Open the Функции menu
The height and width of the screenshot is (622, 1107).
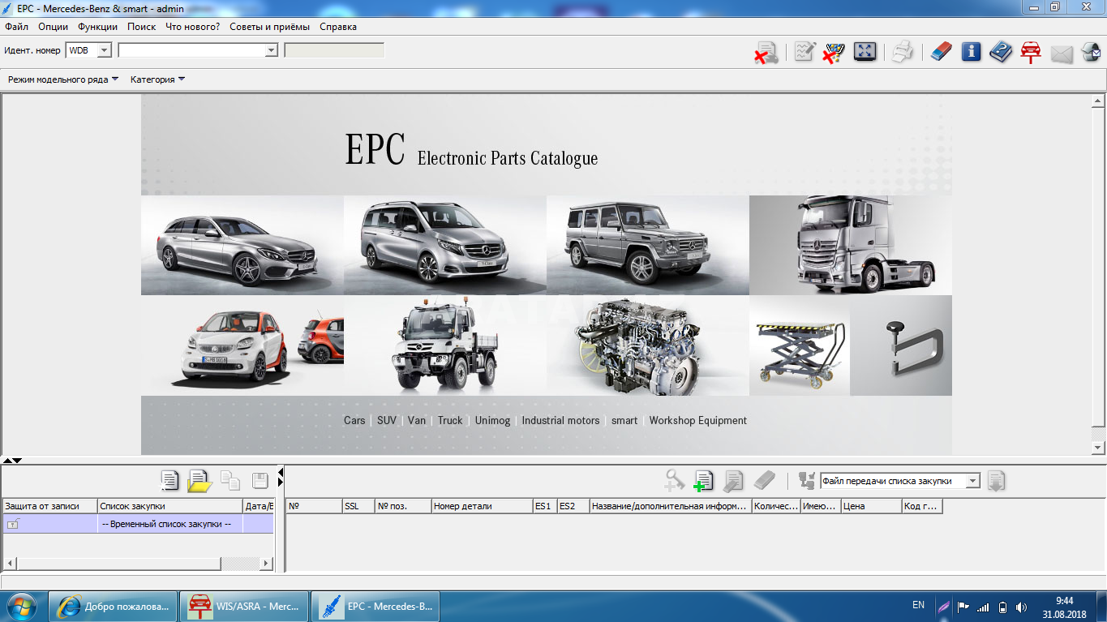coord(97,27)
